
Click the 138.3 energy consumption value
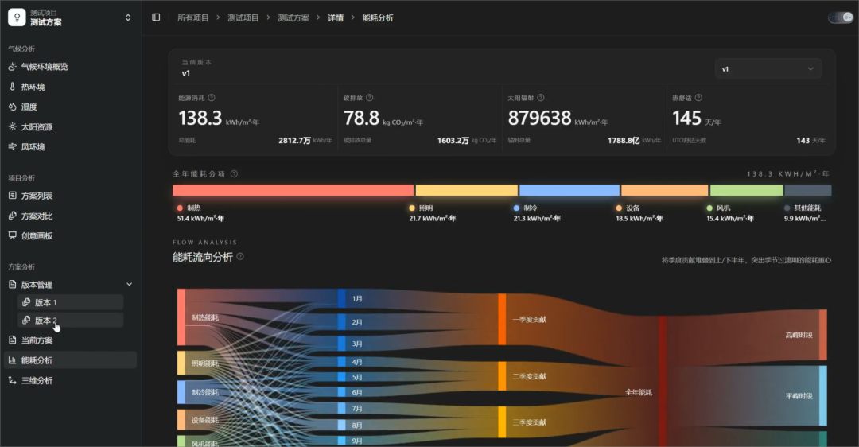click(200, 118)
